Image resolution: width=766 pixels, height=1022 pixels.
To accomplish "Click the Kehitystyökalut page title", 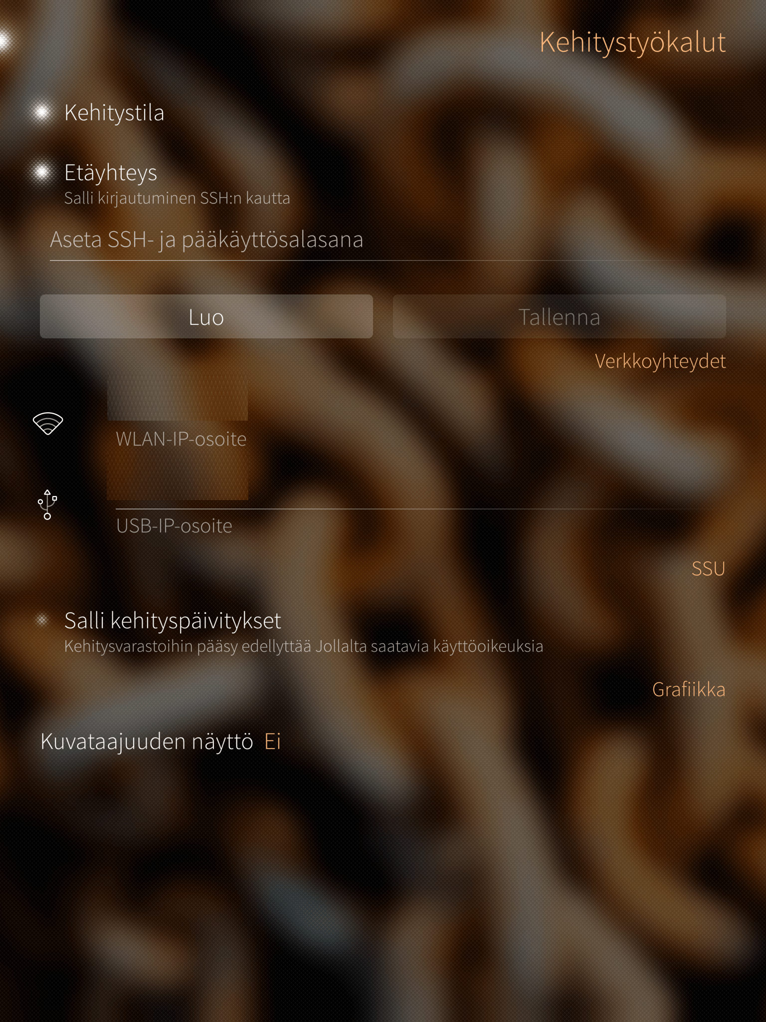I will (632, 43).
